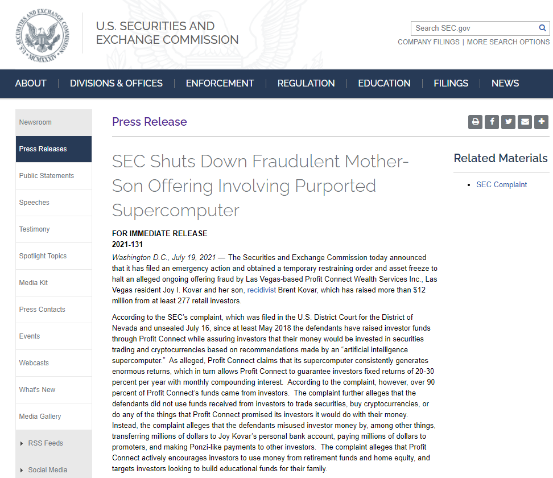Click the print page icon
The image size is (553, 478).
coord(475,122)
